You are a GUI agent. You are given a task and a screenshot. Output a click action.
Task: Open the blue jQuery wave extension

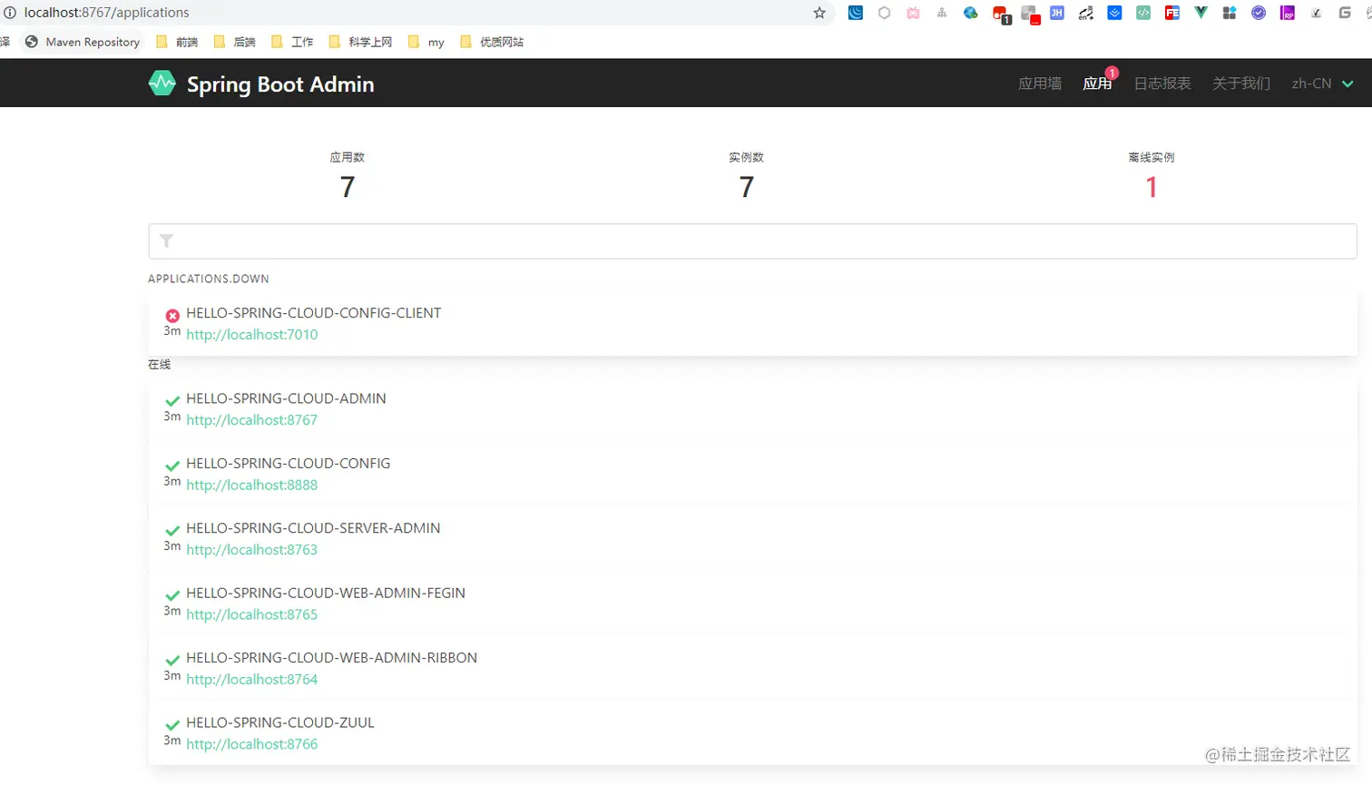pyautogui.click(x=856, y=13)
